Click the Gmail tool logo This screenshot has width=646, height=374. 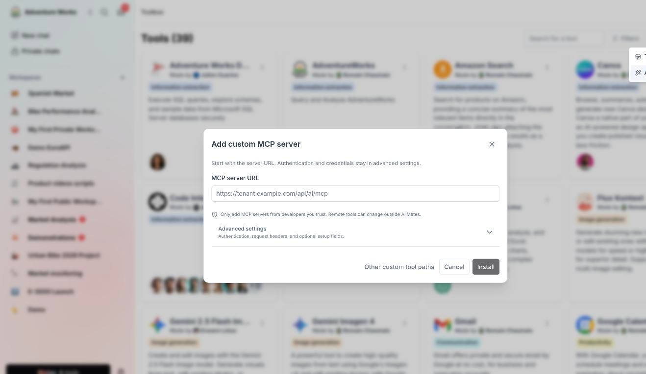pos(442,325)
